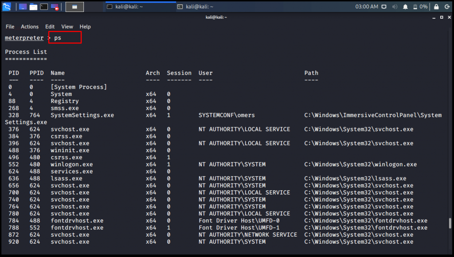Open the Help menu
454x257 pixels.
click(x=85, y=27)
